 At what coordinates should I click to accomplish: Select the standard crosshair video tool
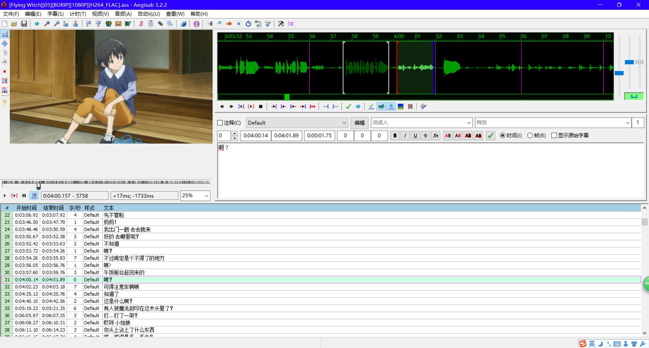5,34
